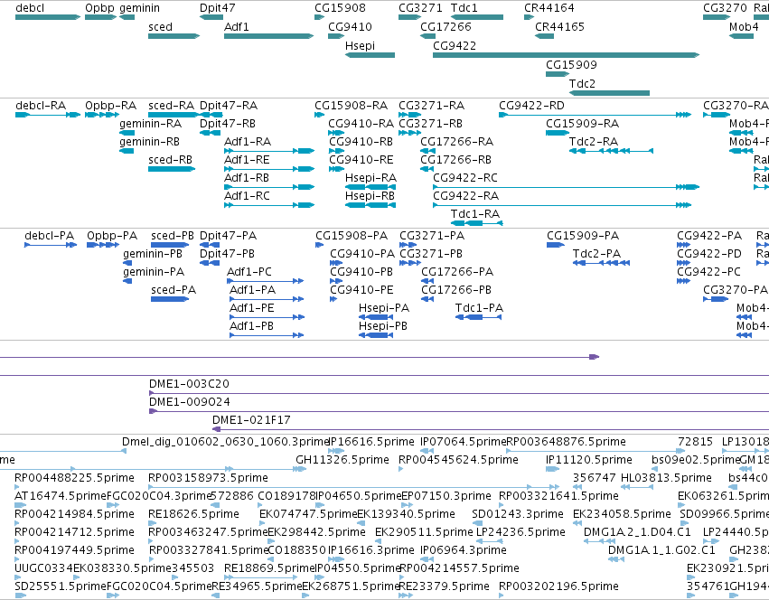Select the Tdc2-PA protein label
Image resolution: width=769 pixels, height=600 pixels.
(596, 254)
